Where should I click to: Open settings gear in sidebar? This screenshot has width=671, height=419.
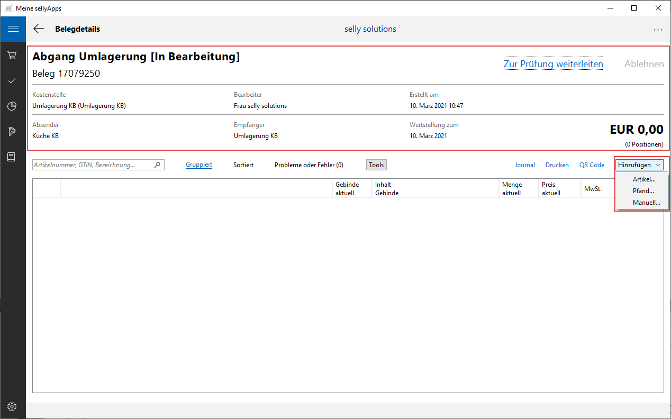coord(12,406)
